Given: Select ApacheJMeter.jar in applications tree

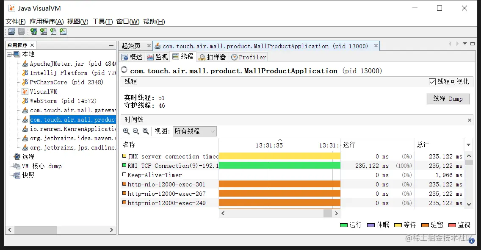Looking at the screenshot, I should 69,64.
